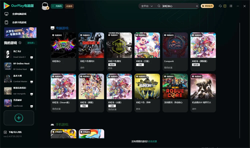Click the search magnifier icon
The image size is (250, 148).
click(159, 6)
